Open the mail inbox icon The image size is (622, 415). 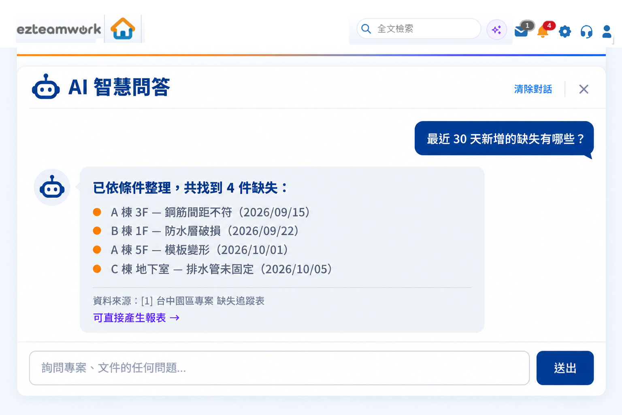pos(522,31)
